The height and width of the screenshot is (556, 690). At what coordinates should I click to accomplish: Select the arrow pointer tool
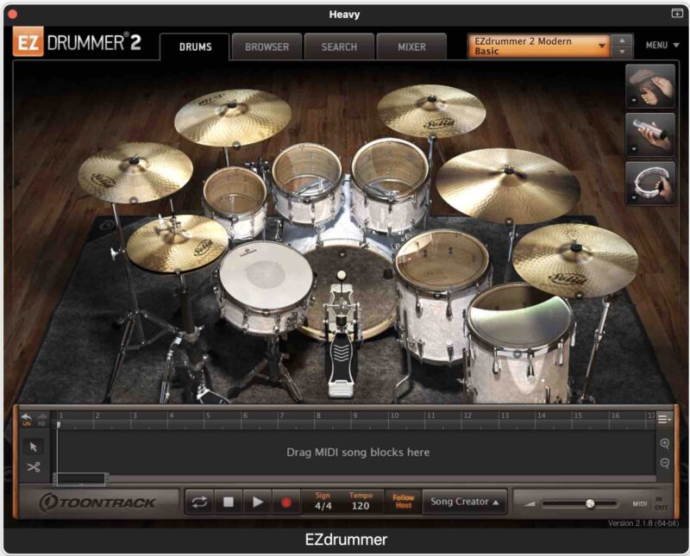click(x=34, y=447)
